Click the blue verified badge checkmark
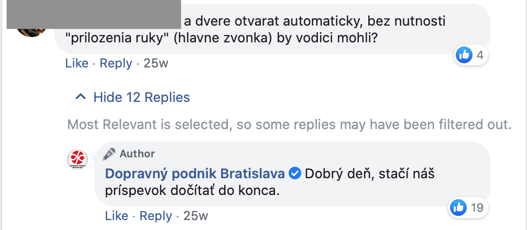 point(294,173)
